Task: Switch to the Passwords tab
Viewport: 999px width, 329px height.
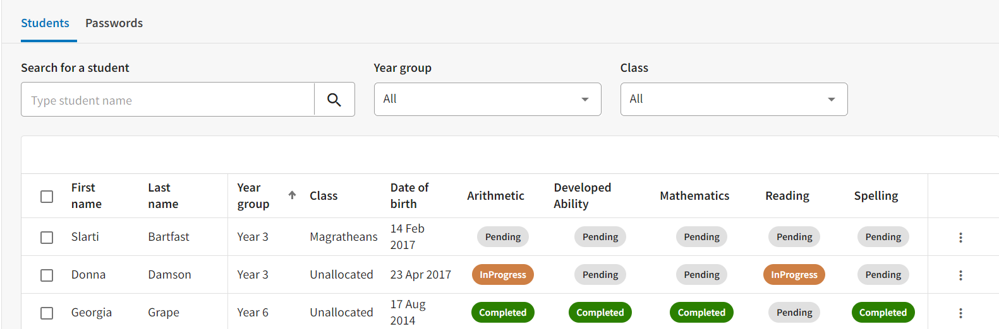Action: coord(114,23)
